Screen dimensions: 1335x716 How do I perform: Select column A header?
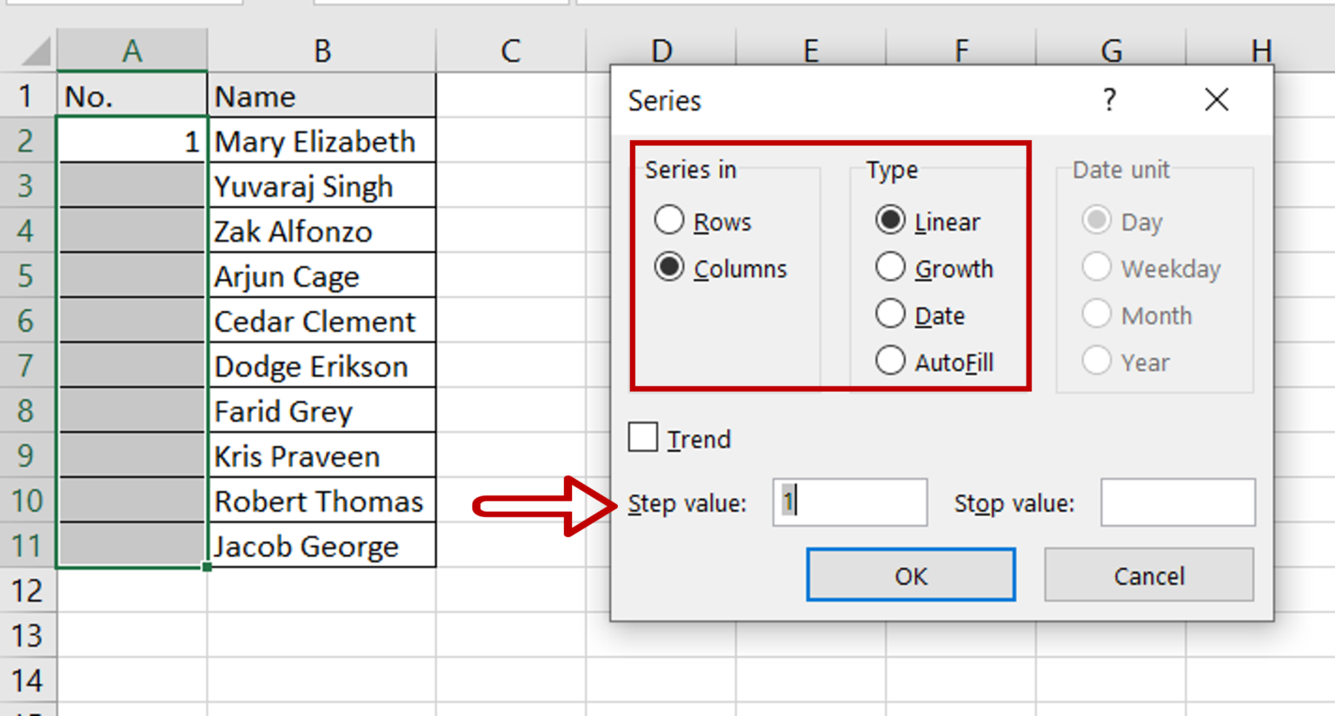pyautogui.click(x=132, y=50)
